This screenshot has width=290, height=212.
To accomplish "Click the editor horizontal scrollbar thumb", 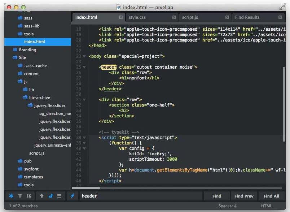I will pos(86,188).
